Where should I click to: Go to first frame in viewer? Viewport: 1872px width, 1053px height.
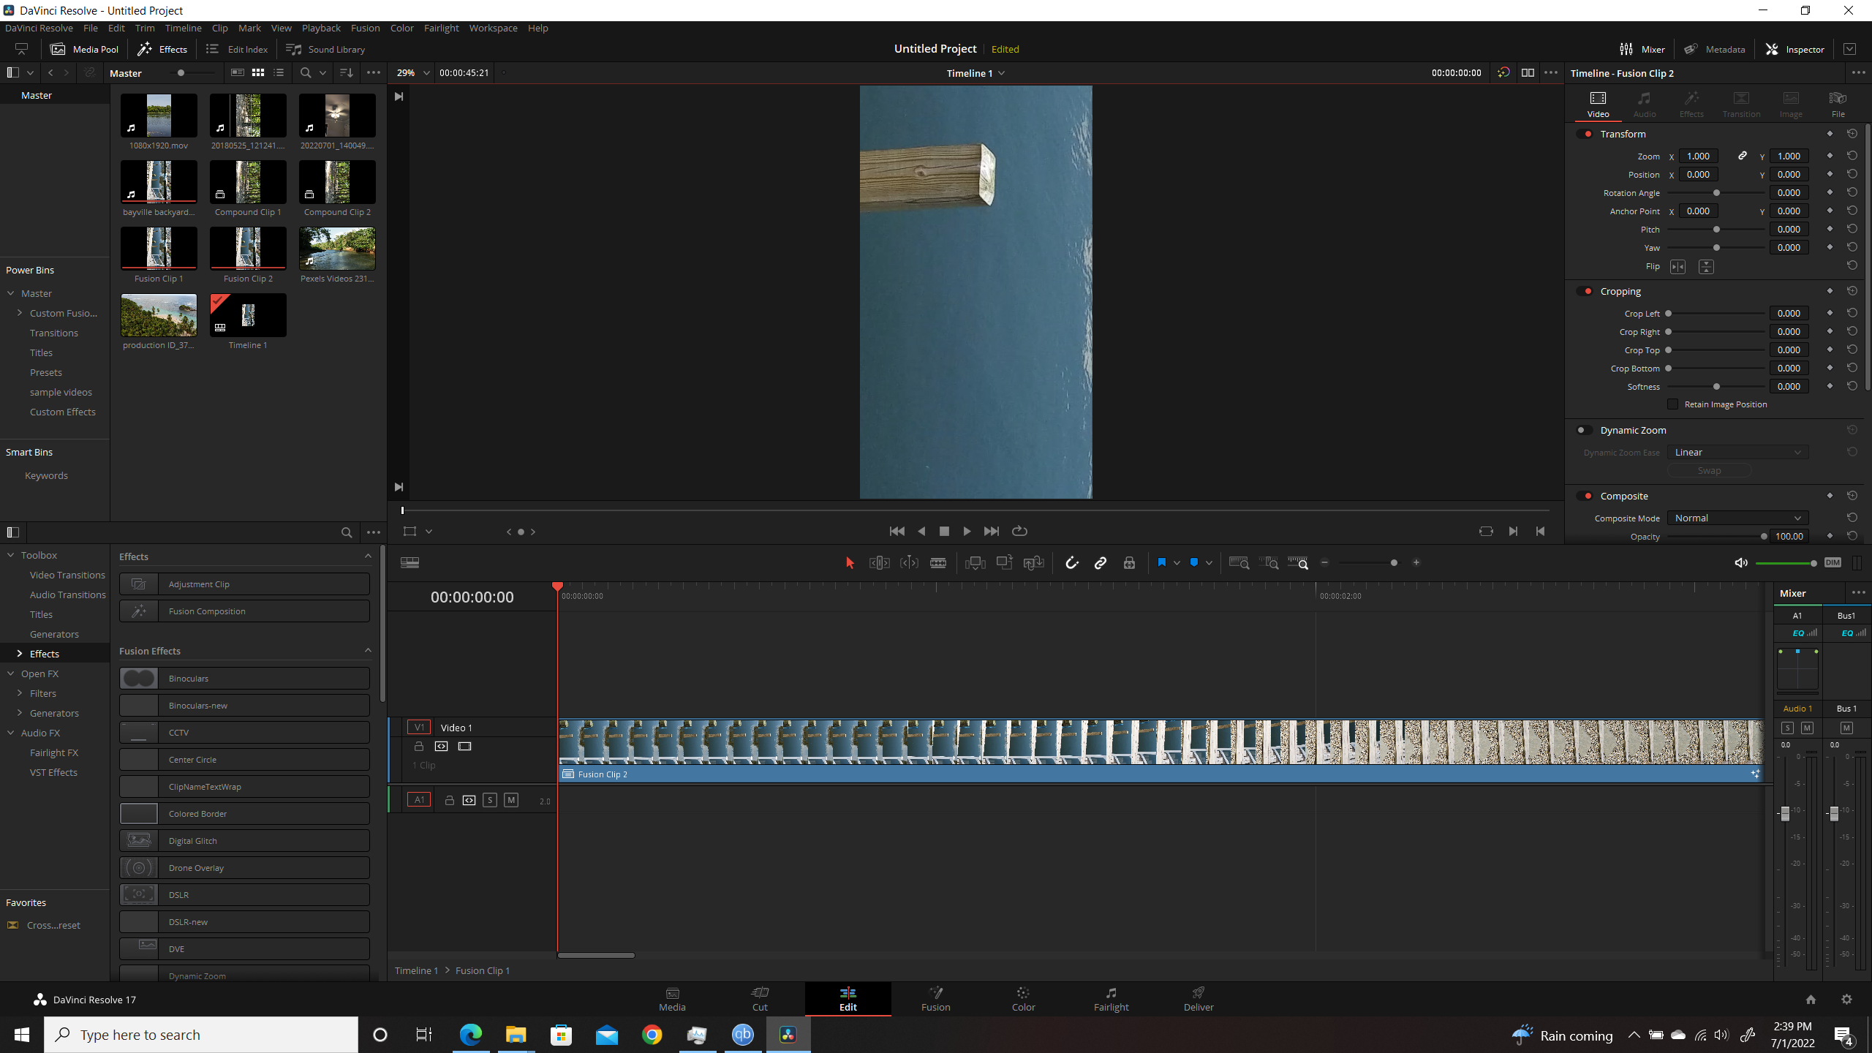[897, 532]
